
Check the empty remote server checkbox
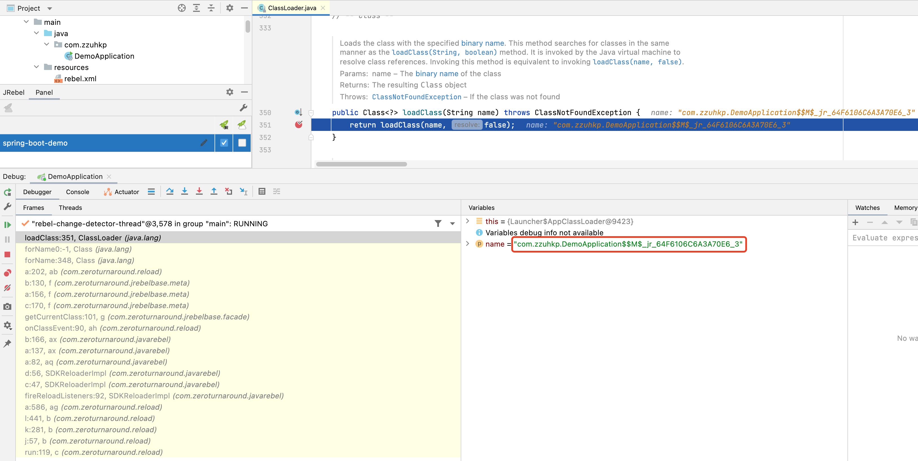coord(242,143)
